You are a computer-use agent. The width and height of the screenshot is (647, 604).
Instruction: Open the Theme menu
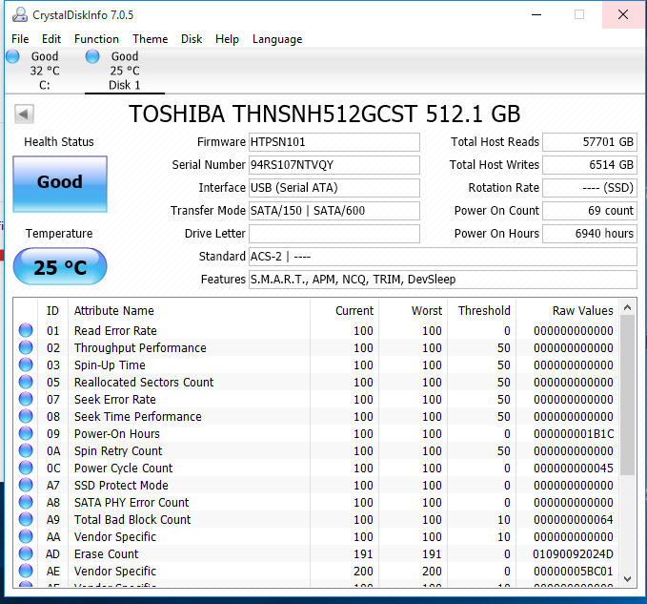point(150,39)
